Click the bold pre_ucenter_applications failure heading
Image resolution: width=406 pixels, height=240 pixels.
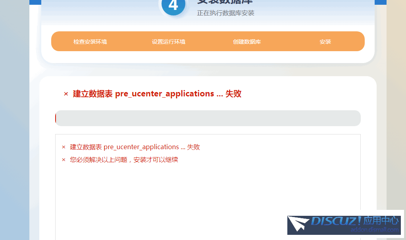click(x=157, y=94)
